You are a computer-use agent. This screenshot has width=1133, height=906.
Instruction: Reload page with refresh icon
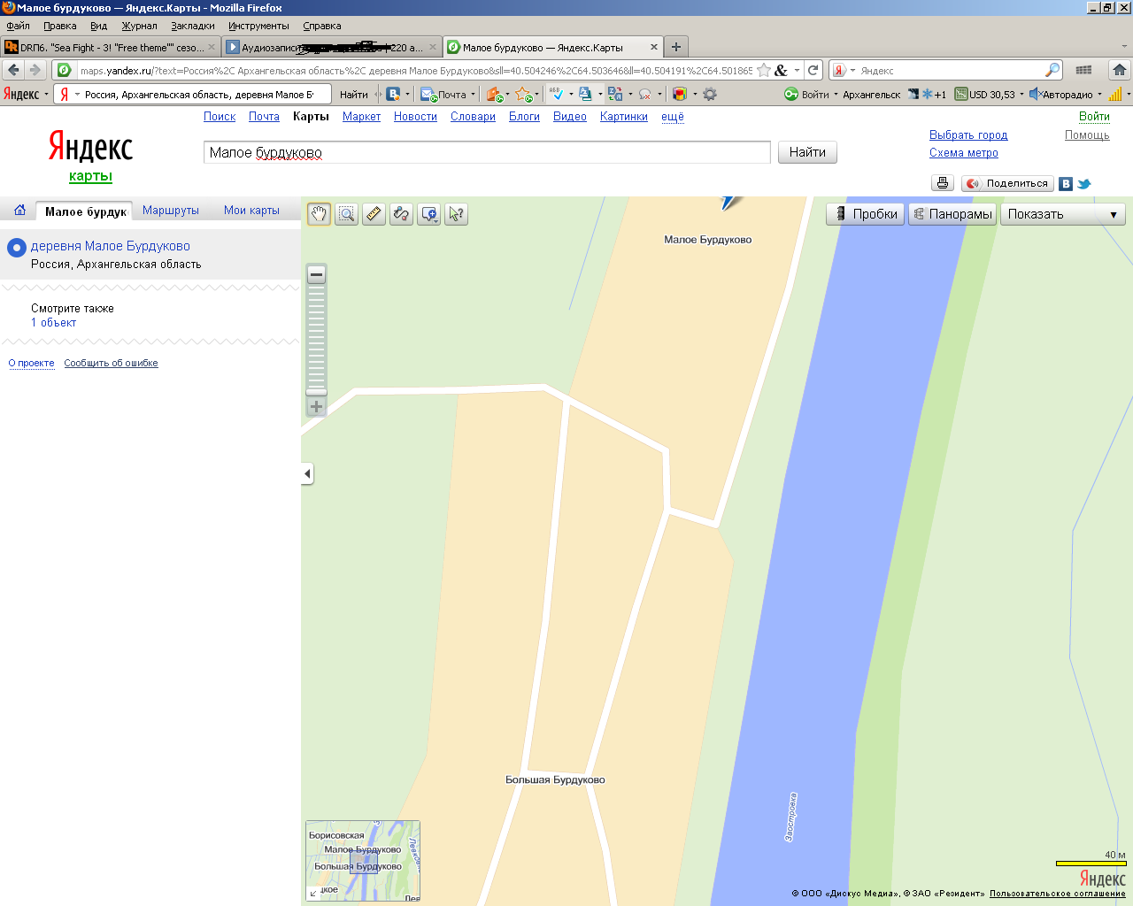813,70
